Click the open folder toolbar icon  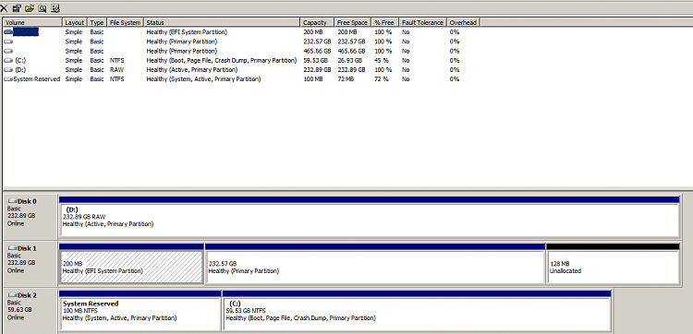point(30,8)
